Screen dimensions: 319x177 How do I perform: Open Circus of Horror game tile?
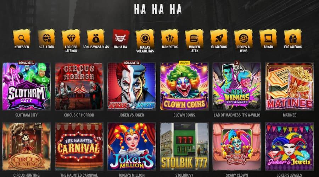click(x=79, y=86)
